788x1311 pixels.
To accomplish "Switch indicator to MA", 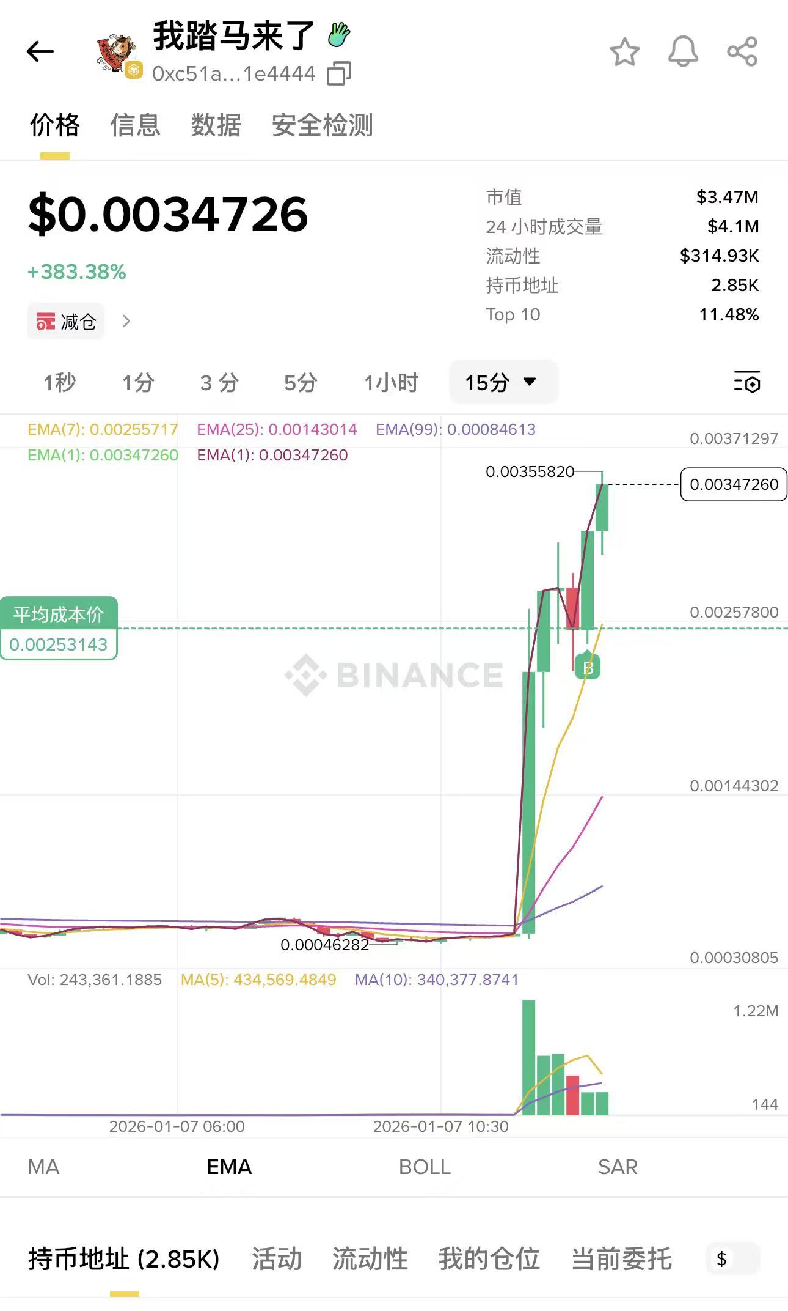I will click(43, 1167).
